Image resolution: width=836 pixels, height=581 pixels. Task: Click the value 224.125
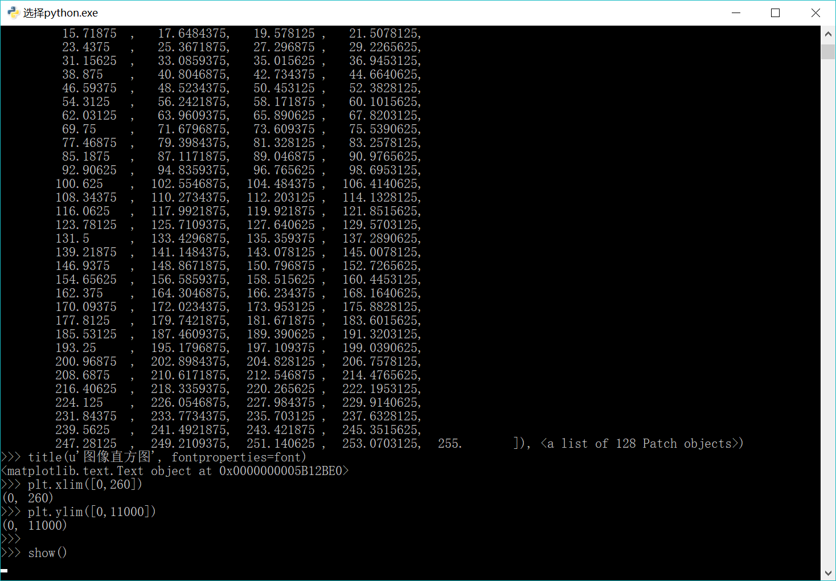point(79,402)
